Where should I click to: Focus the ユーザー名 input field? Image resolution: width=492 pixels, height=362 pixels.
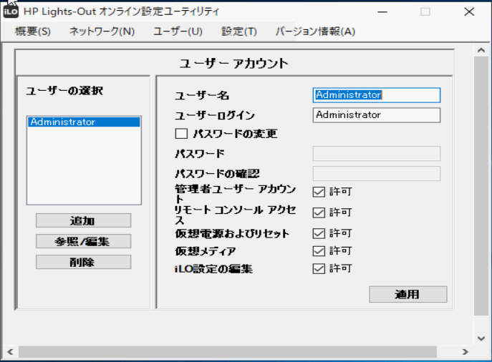(x=377, y=95)
